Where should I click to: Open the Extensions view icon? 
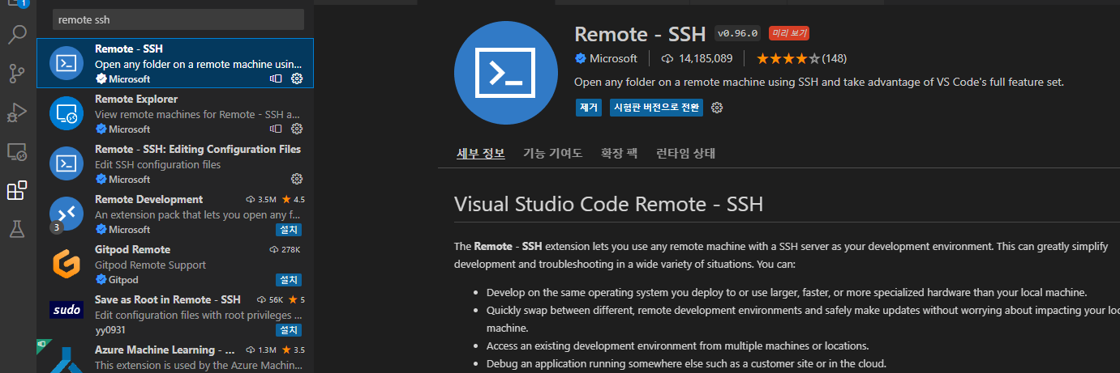click(17, 190)
